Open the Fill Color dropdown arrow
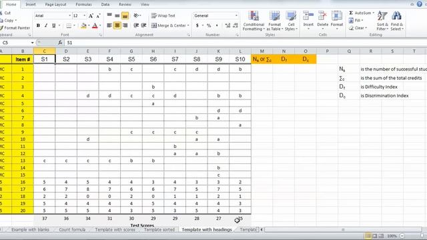Viewport: 427px width, 240px height. coord(89,25)
